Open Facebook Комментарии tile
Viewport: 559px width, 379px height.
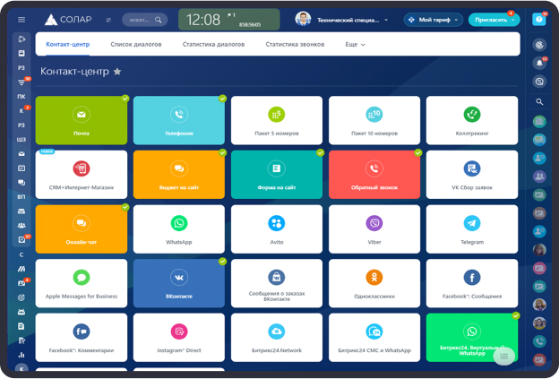coord(82,338)
